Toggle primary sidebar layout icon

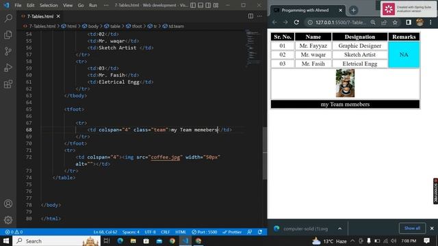pyautogui.click(x=193, y=5)
